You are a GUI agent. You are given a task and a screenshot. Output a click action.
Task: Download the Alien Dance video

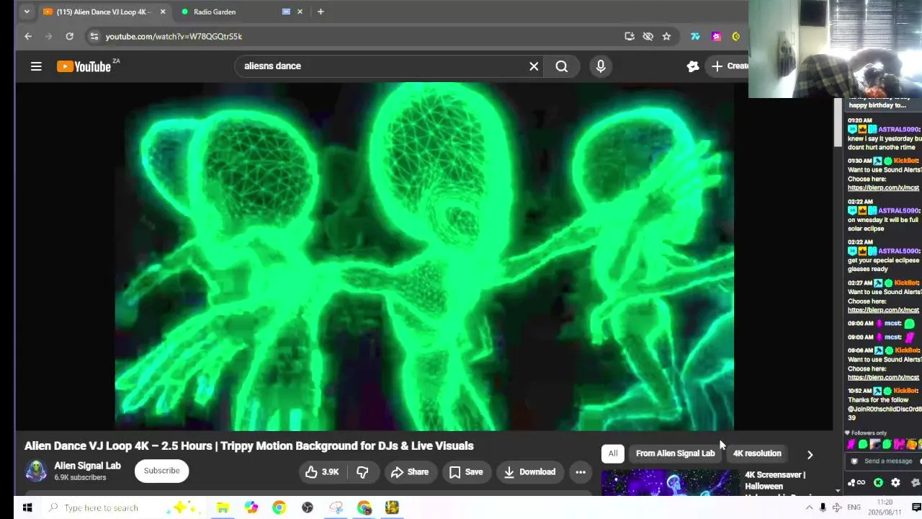529,472
